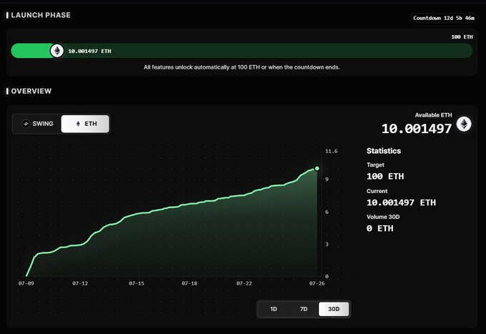Click the Volume 30D value 0 ETH

pos(380,228)
